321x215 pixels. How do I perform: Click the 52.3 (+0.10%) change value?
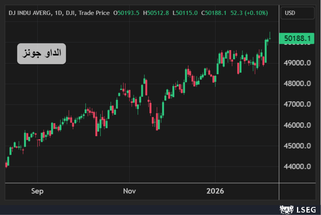click(x=249, y=13)
